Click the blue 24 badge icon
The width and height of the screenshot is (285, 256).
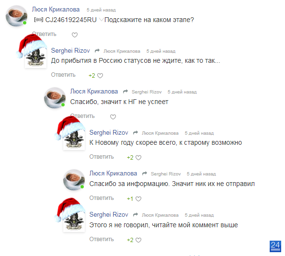(x=275, y=246)
